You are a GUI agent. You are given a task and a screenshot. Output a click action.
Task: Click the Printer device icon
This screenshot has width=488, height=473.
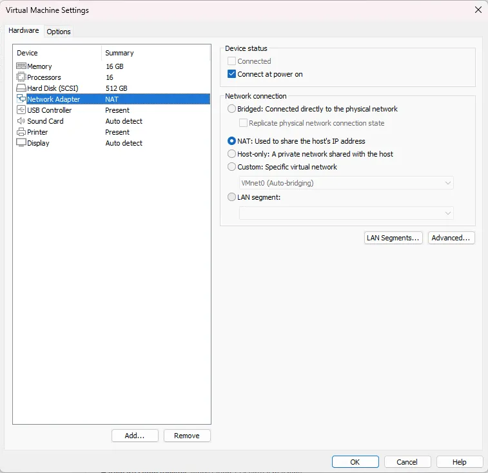[21, 132]
